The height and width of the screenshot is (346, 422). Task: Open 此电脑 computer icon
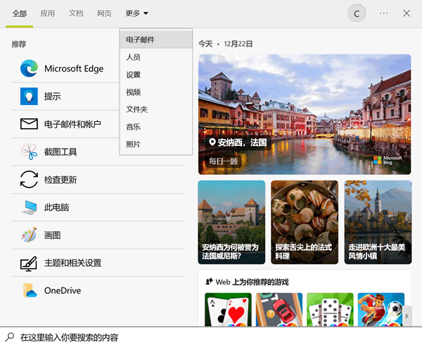[x=29, y=207]
